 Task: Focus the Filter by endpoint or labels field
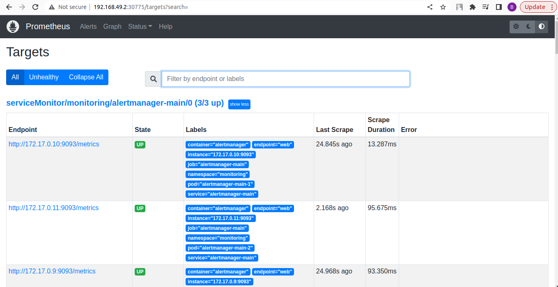pyautogui.click(x=286, y=79)
